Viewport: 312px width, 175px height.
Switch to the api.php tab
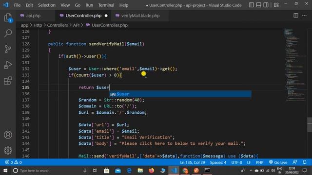33,16
